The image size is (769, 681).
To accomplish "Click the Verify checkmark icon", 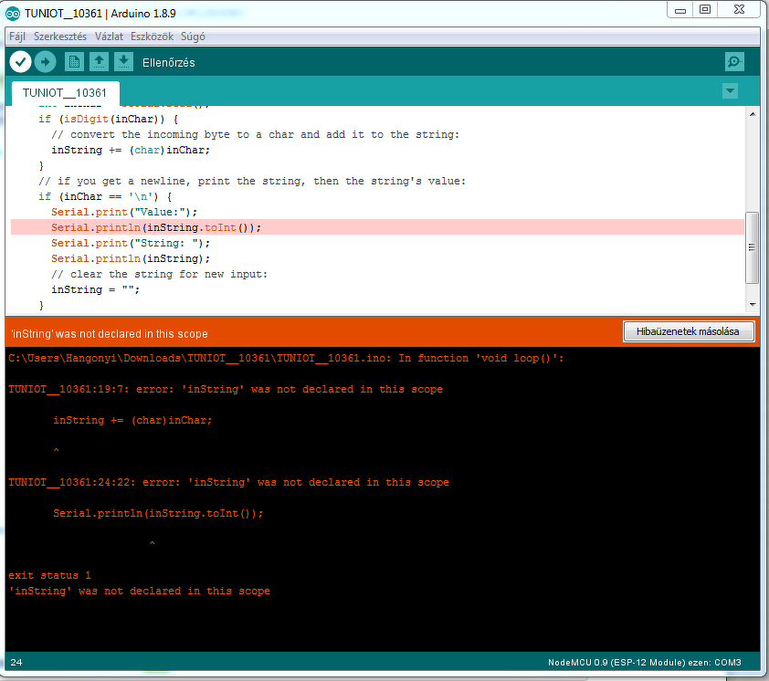I will (x=21, y=62).
